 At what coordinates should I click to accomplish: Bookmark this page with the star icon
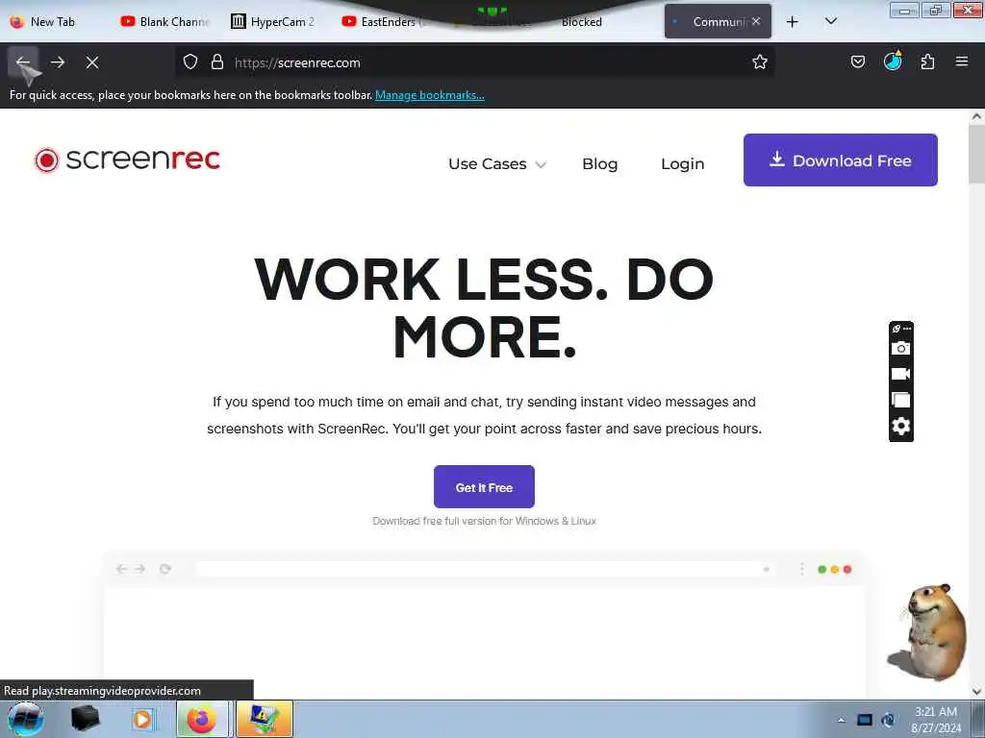click(x=760, y=62)
